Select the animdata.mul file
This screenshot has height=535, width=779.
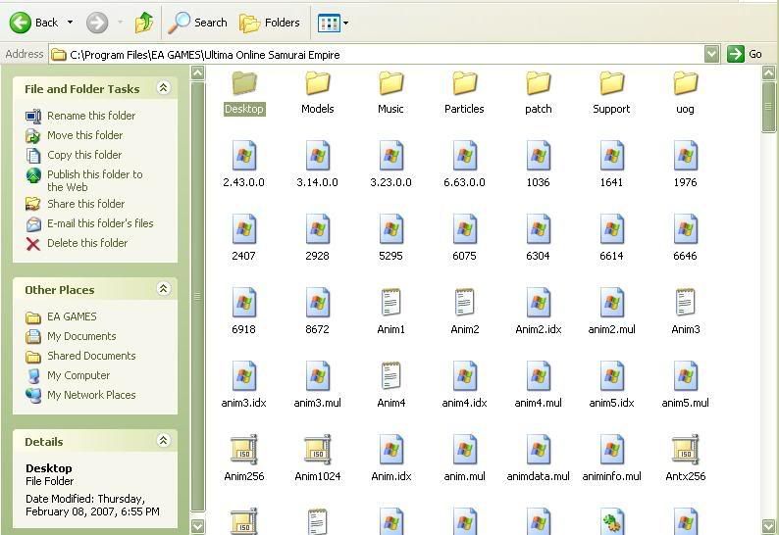click(x=538, y=459)
